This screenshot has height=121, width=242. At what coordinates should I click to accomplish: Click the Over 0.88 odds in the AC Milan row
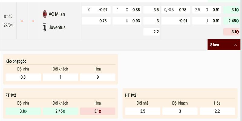coord(136,10)
